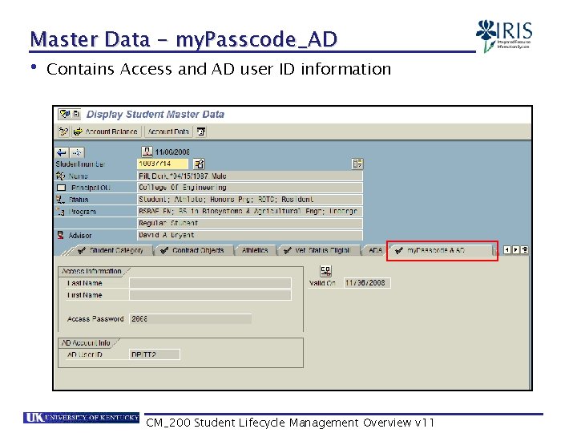This screenshot has height=433, width=577.
Task: Go forward with the right arrow icon
Action: 77,152
